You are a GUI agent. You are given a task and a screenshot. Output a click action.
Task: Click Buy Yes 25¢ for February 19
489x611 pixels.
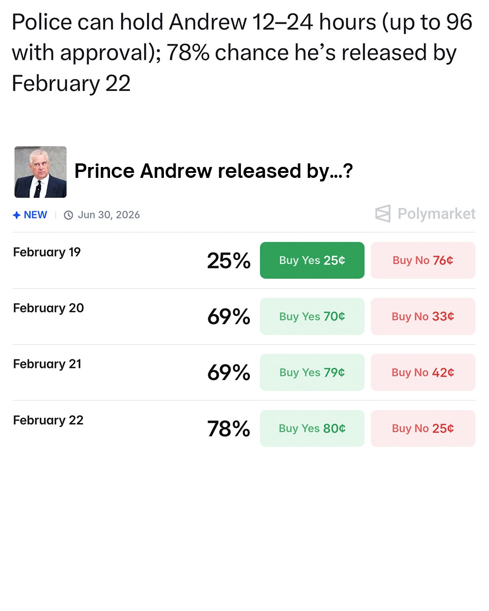click(x=312, y=260)
